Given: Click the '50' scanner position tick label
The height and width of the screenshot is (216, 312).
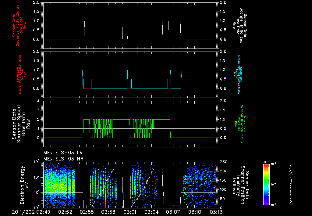Looking at the screenshot, I should point(222,199).
